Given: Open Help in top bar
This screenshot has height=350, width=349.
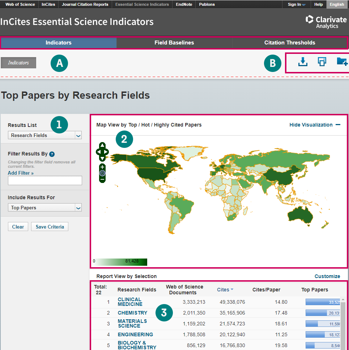Looking at the screenshot, I should (x=318, y=4).
